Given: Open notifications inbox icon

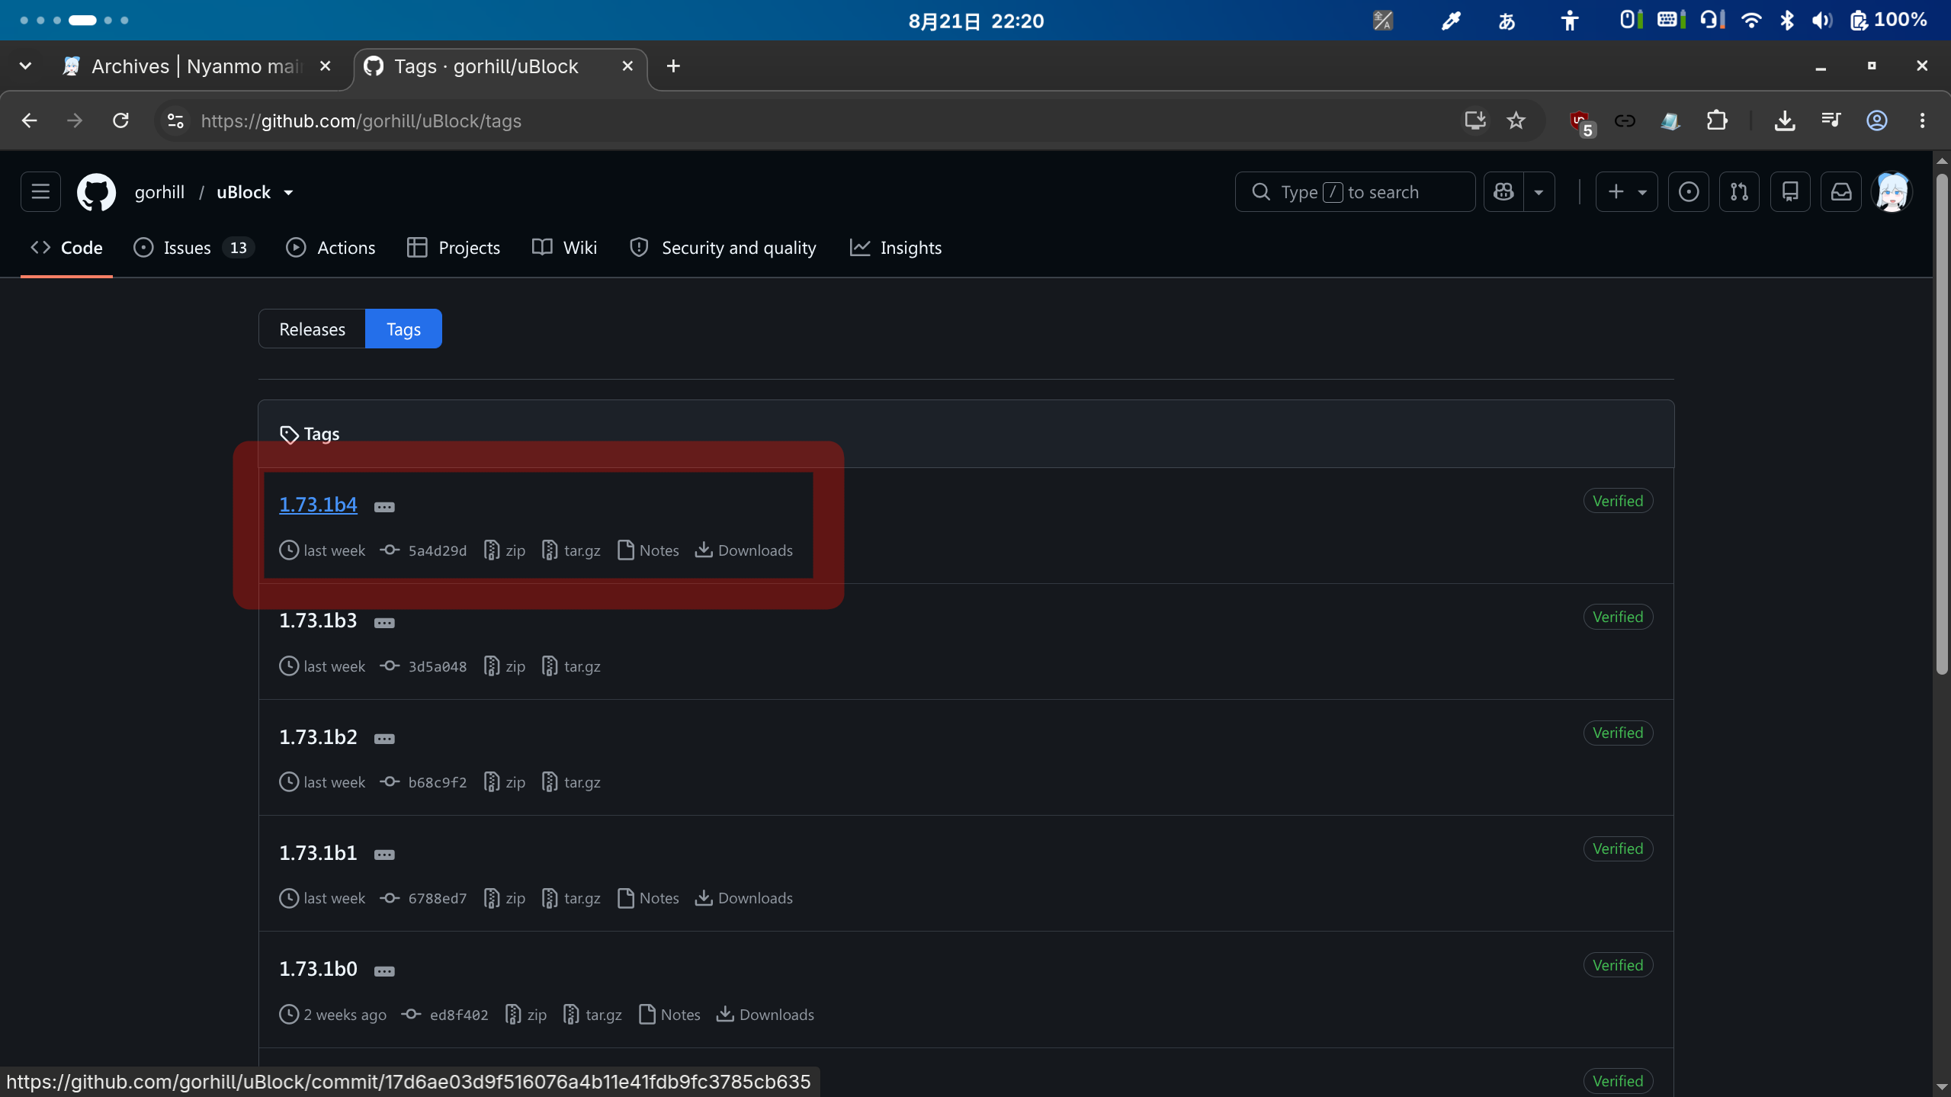Looking at the screenshot, I should coord(1841,192).
